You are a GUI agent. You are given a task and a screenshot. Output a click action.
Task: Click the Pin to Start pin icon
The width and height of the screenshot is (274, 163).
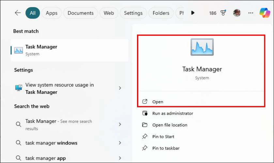click(x=145, y=136)
